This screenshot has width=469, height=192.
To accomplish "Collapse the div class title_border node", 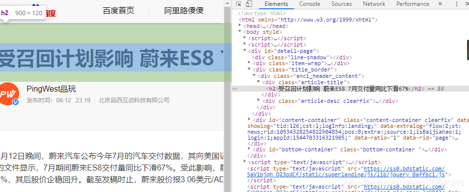I will tap(250, 69).
